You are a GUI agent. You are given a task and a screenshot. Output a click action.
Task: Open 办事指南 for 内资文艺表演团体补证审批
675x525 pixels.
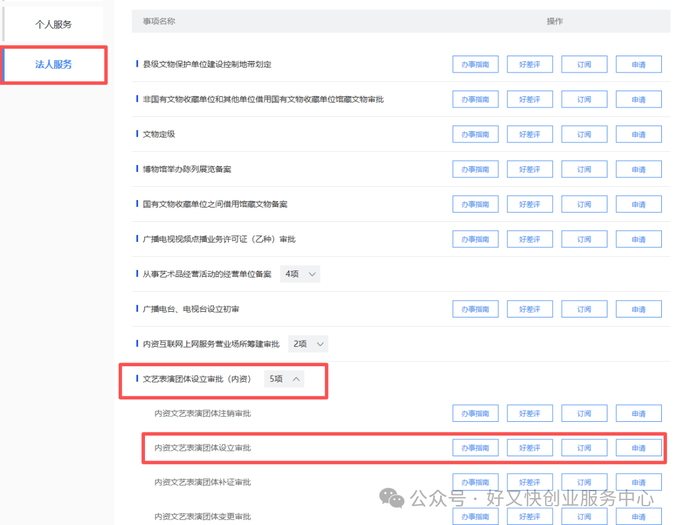coord(475,482)
